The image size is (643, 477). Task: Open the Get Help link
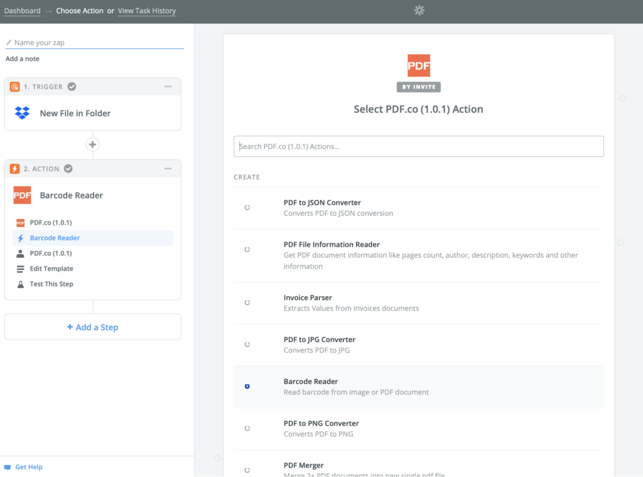[x=29, y=467]
